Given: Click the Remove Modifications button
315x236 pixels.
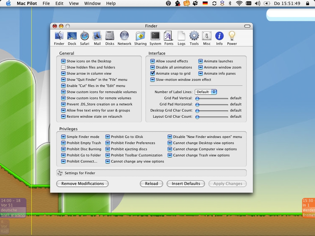Looking at the screenshot, I should [82, 184].
